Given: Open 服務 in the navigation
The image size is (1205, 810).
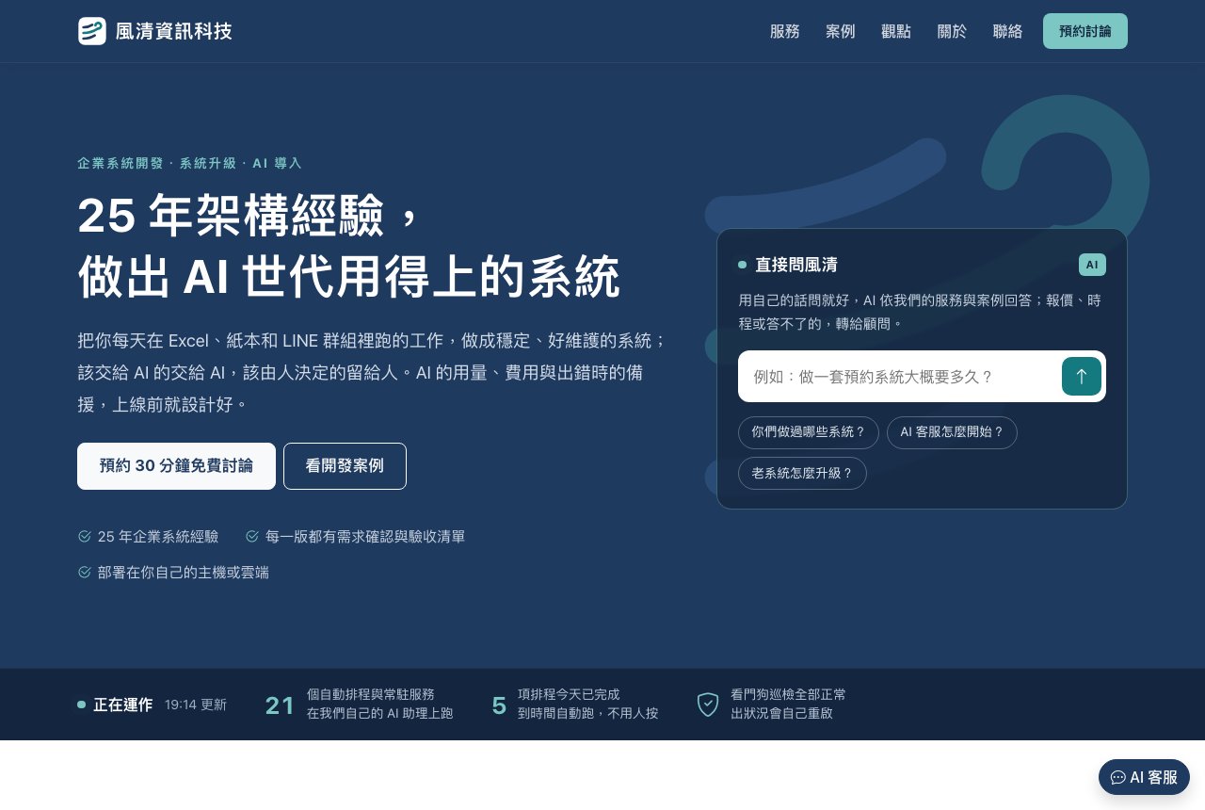Looking at the screenshot, I should click(785, 31).
